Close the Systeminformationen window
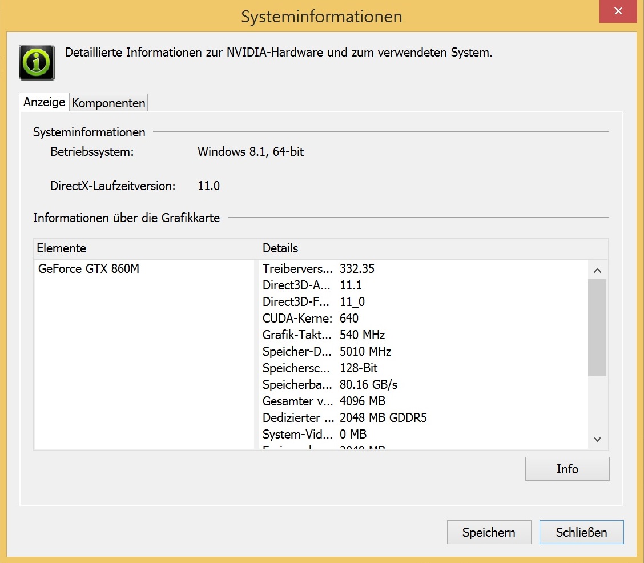Viewport: 644px width, 563px height. (x=618, y=12)
